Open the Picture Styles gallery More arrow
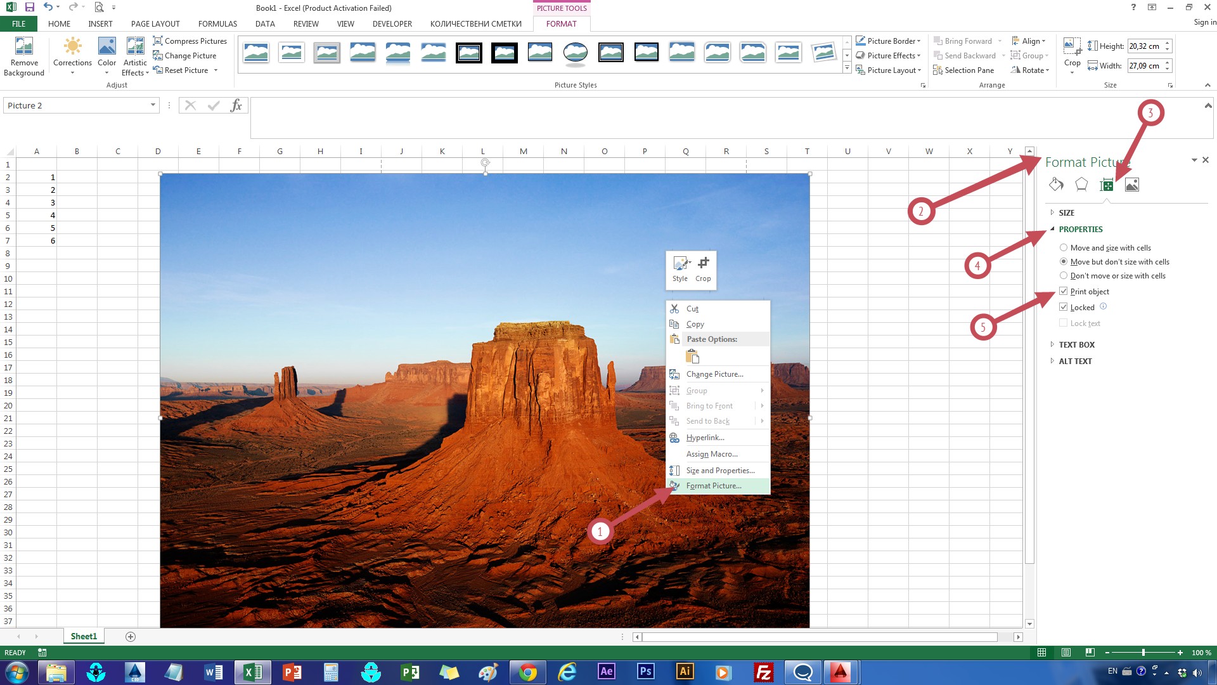 tap(847, 68)
